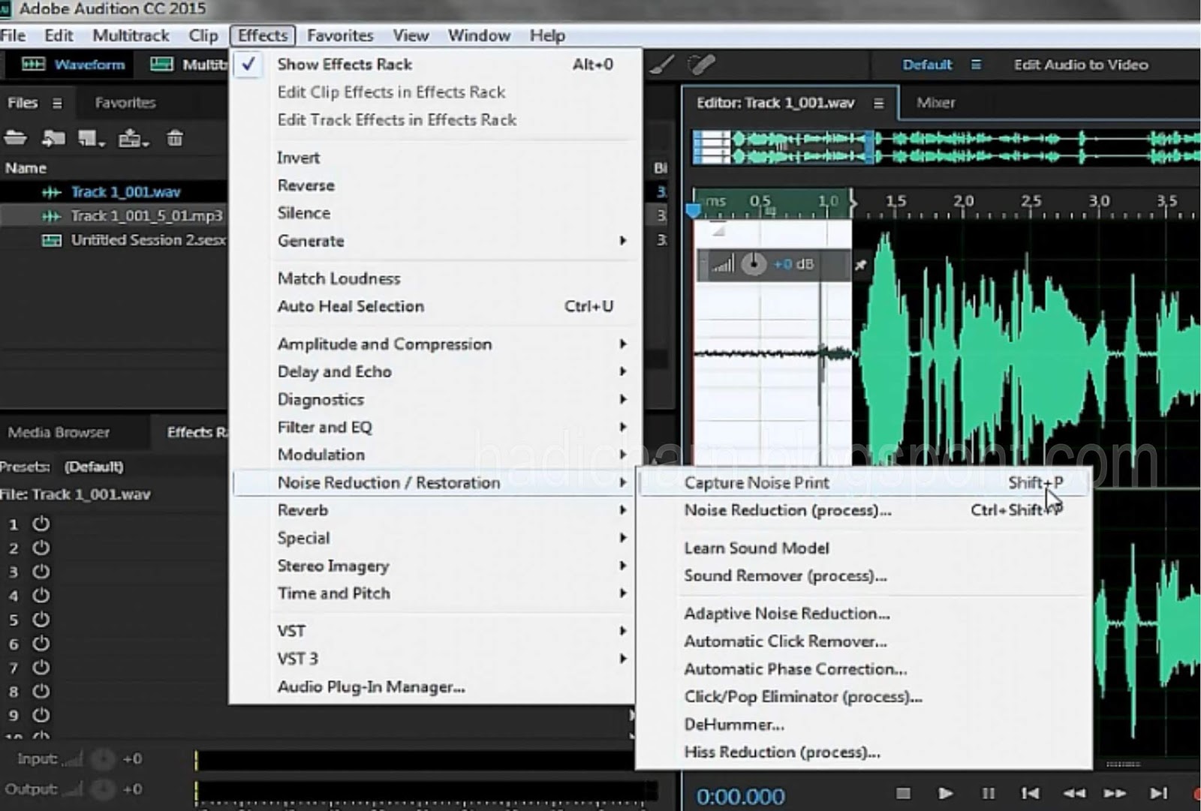
Task: Open the Editor panel menu icon
Action: [x=878, y=104]
